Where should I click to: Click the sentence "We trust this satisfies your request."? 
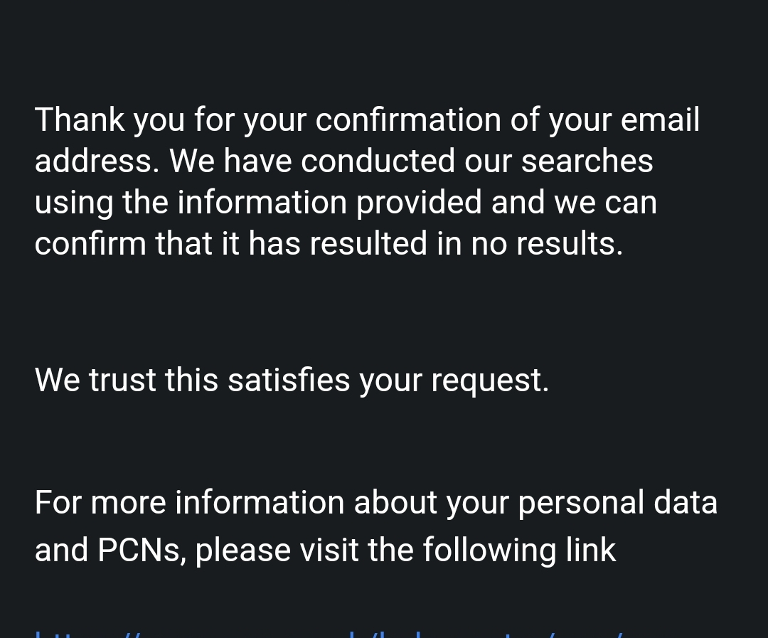(292, 381)
